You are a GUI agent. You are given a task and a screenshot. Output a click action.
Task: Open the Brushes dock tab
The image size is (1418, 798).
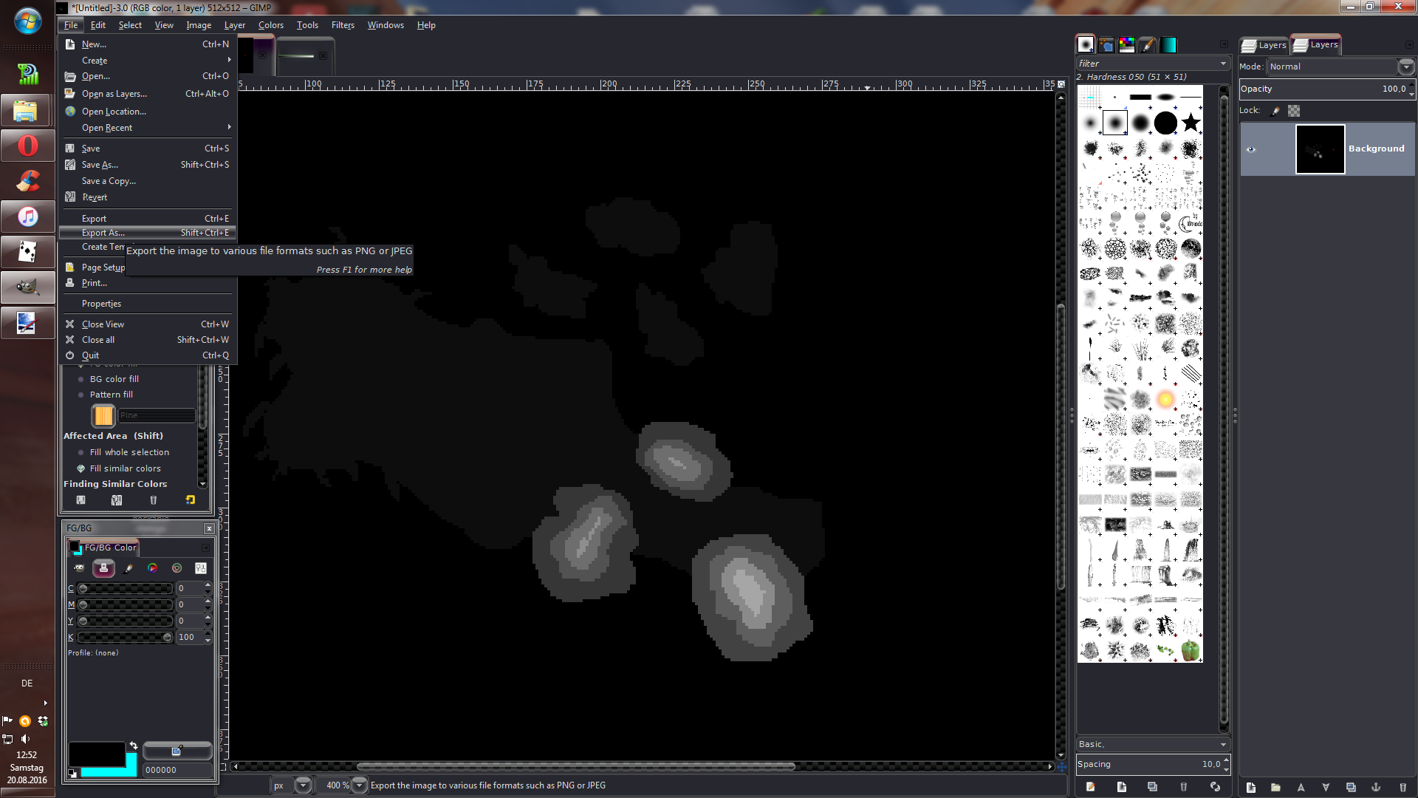tap(1085, 44)
